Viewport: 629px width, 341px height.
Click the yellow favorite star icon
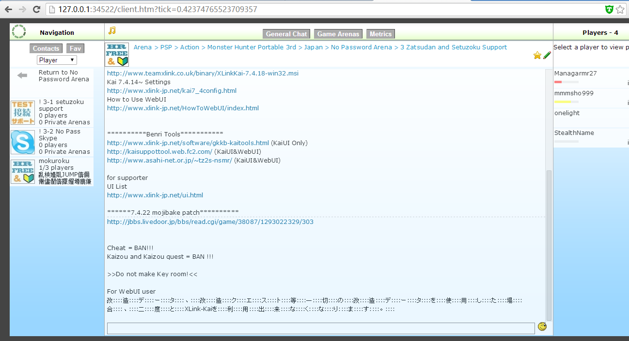pos(537,56)
